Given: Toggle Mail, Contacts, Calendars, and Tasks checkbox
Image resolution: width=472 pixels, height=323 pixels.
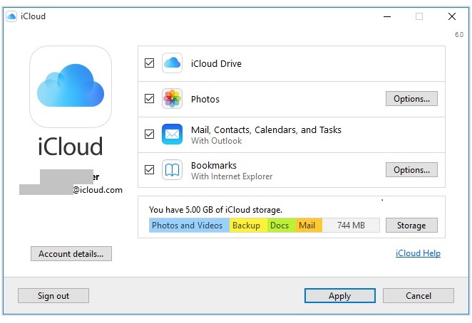Looking at the screenshot, I should 149,134.
